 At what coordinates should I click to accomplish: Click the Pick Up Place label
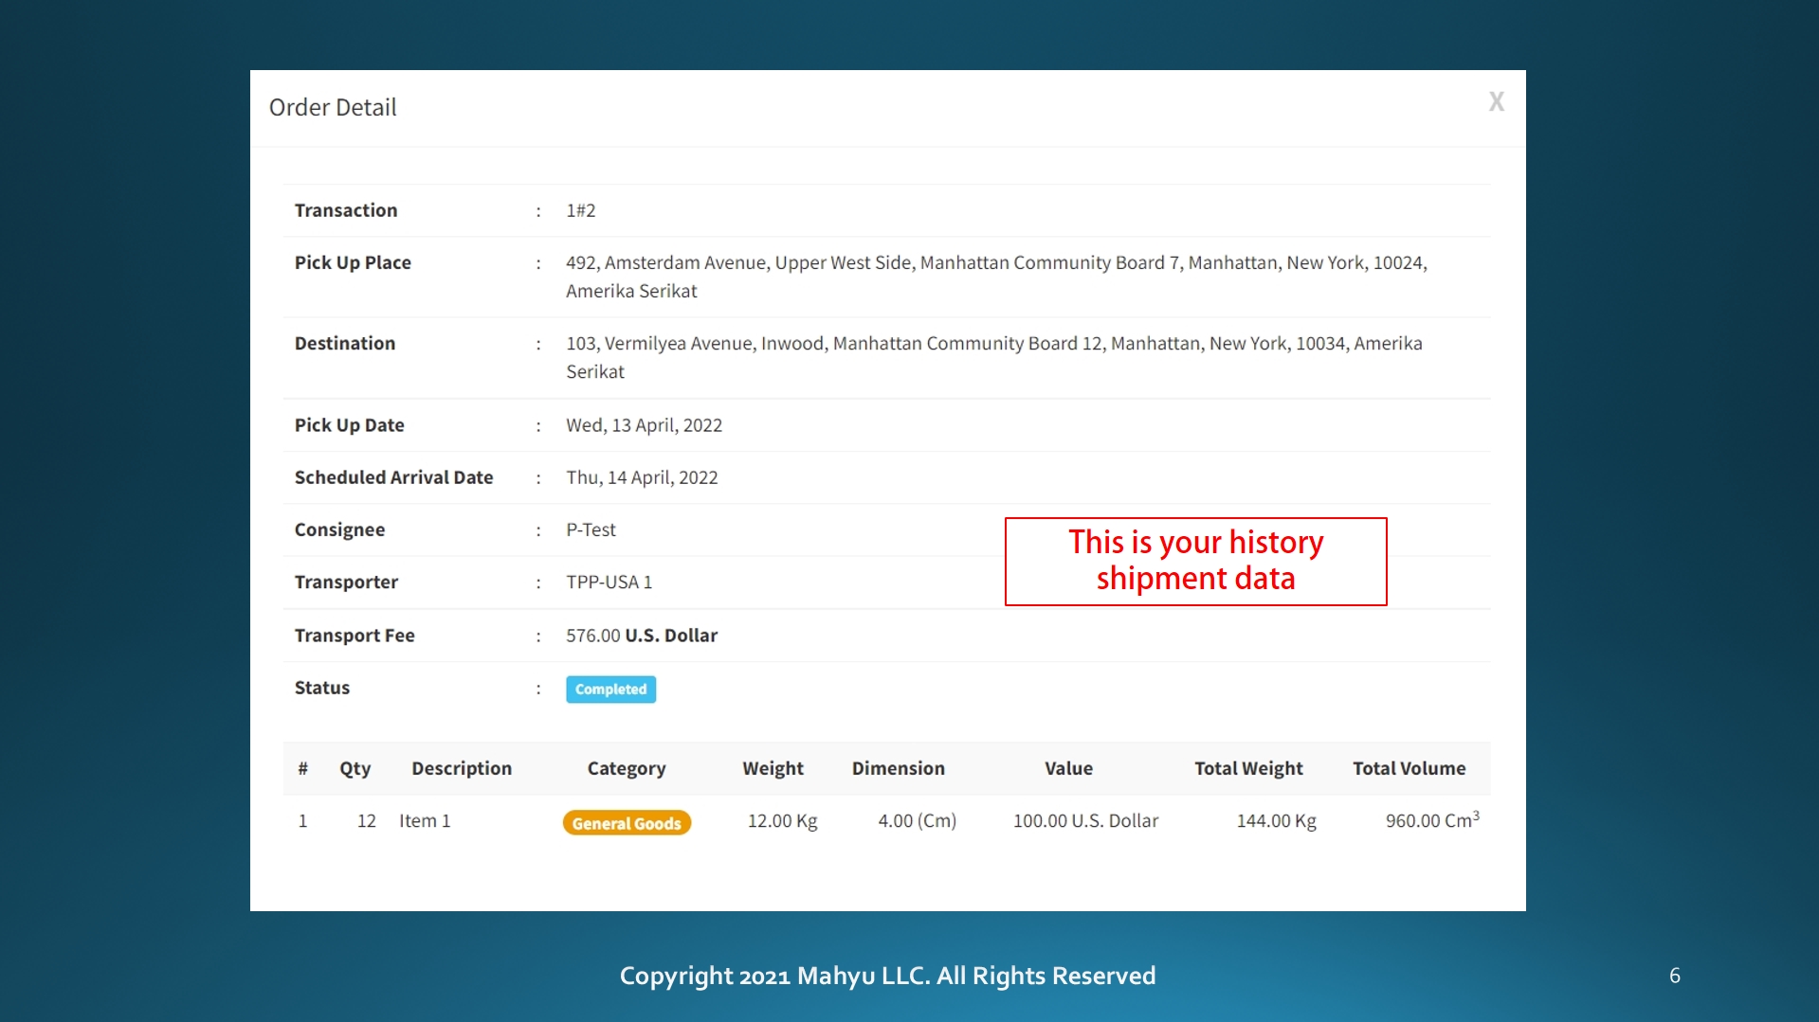coord(353,262)
